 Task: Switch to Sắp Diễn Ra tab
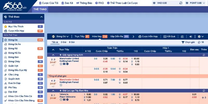(x=120, y=36)
